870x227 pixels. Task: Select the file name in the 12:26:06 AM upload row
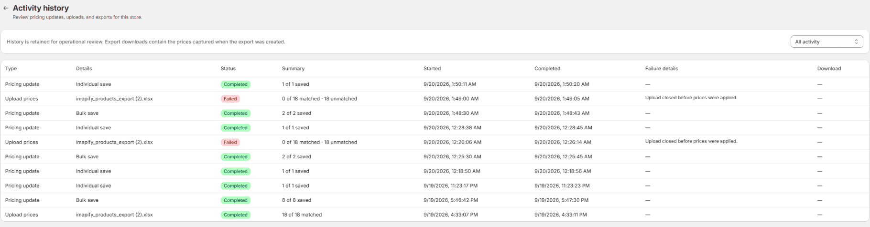tap(114, 142)
